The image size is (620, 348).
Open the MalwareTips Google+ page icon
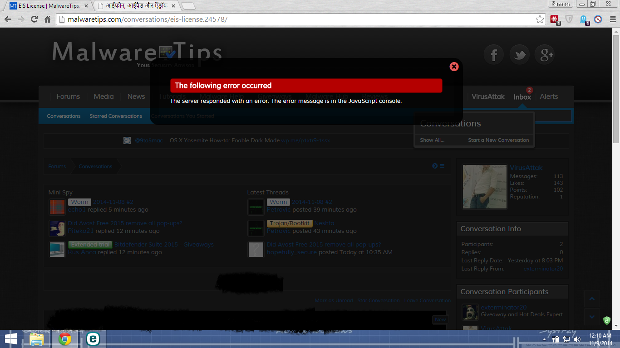pos(545,55)
